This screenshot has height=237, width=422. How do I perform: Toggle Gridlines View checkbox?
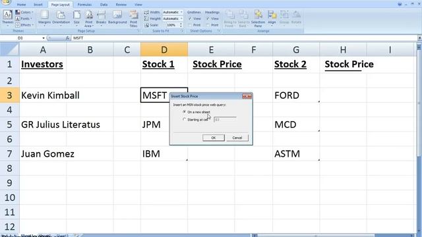[x=190, y=18]
